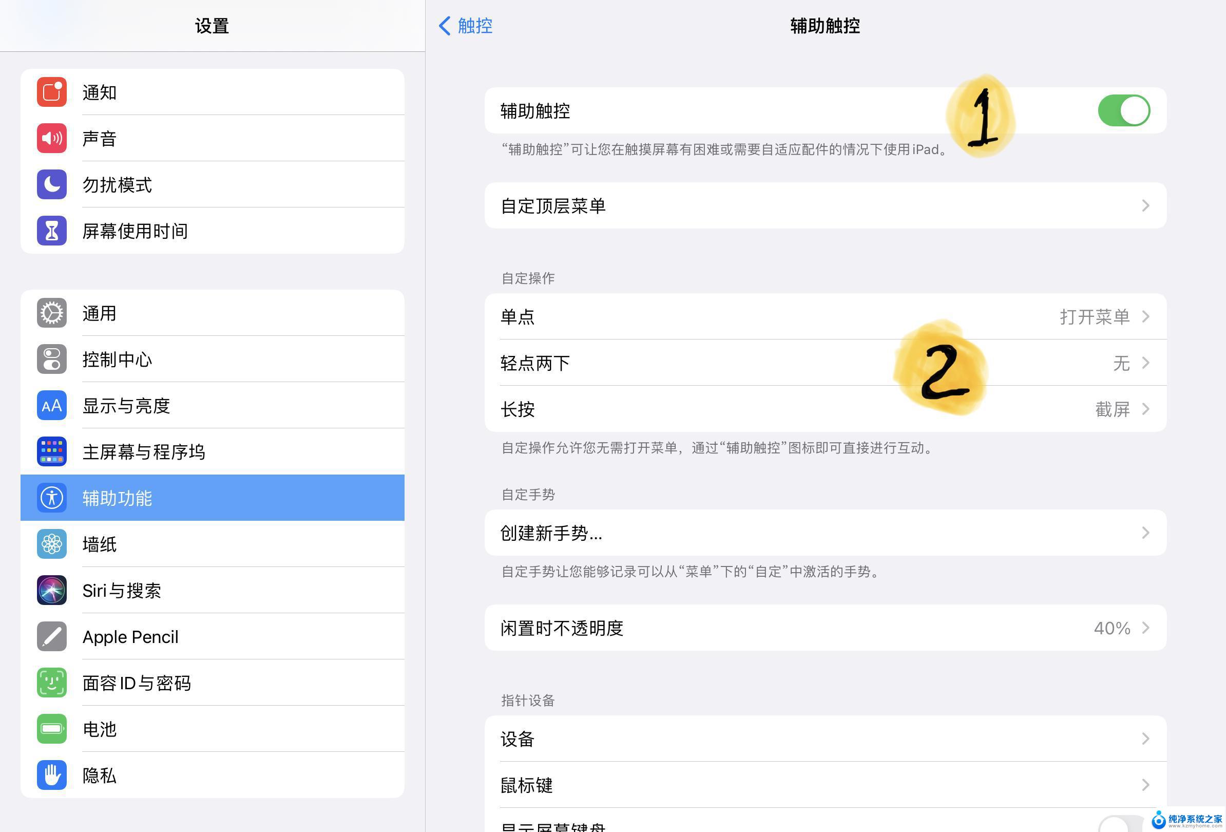Viewport: 1226px width, 832px height.
Task: Open 墙纸 settings
Action: [x=213, y=543]
